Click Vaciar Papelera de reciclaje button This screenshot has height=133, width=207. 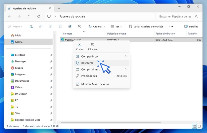(x=146, y=26)
